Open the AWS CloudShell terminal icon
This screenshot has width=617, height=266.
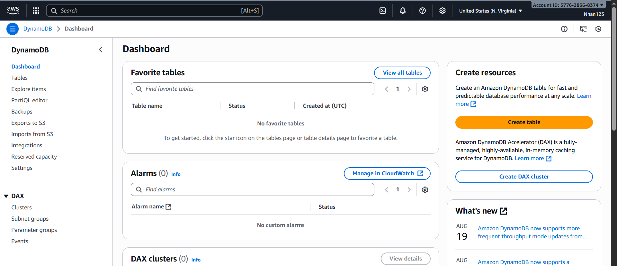383,11
